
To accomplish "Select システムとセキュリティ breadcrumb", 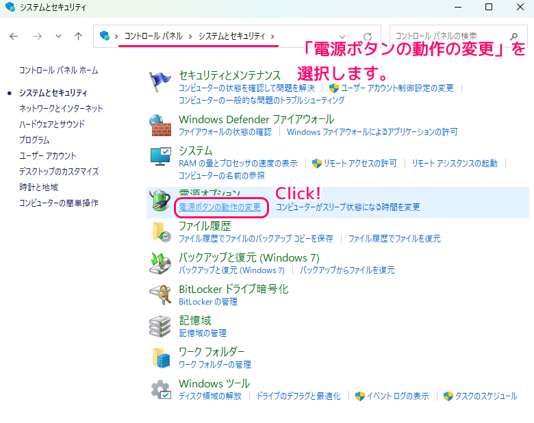I will pyautogui.click(x=231, y=36).
